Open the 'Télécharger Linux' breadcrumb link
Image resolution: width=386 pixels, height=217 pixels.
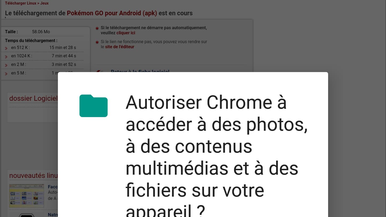(20, 3)
